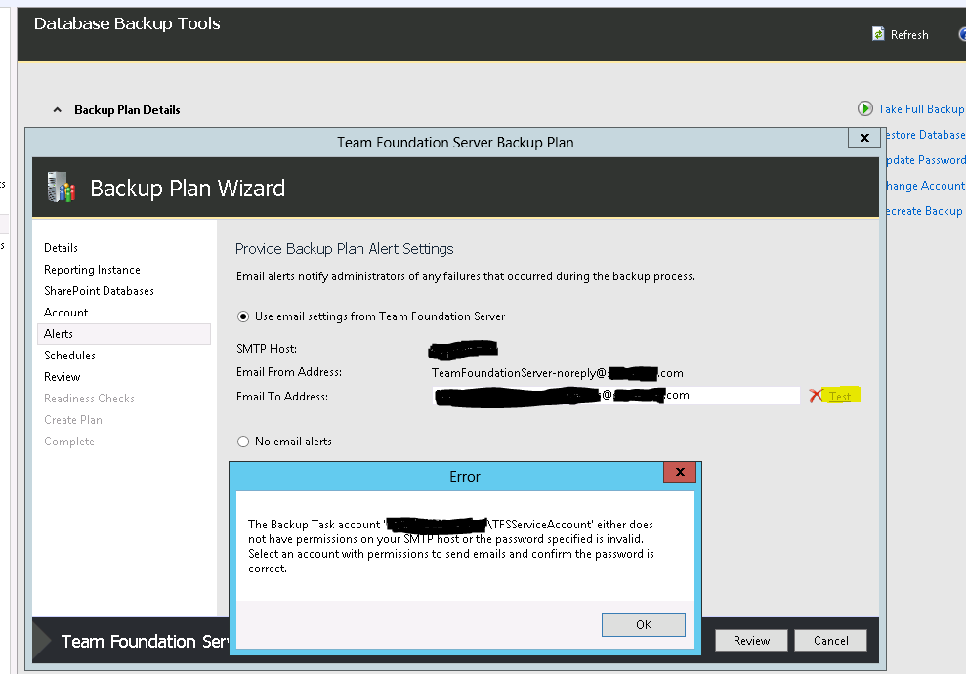
Task: Select the No email alerts option
Action: tap(243, 442)
